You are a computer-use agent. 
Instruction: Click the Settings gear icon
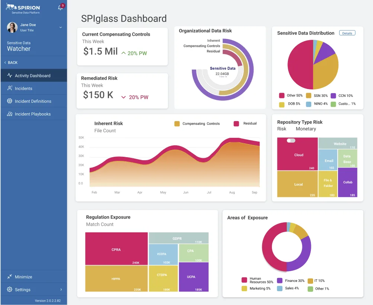pyautogui.click(x=10, y=289)
